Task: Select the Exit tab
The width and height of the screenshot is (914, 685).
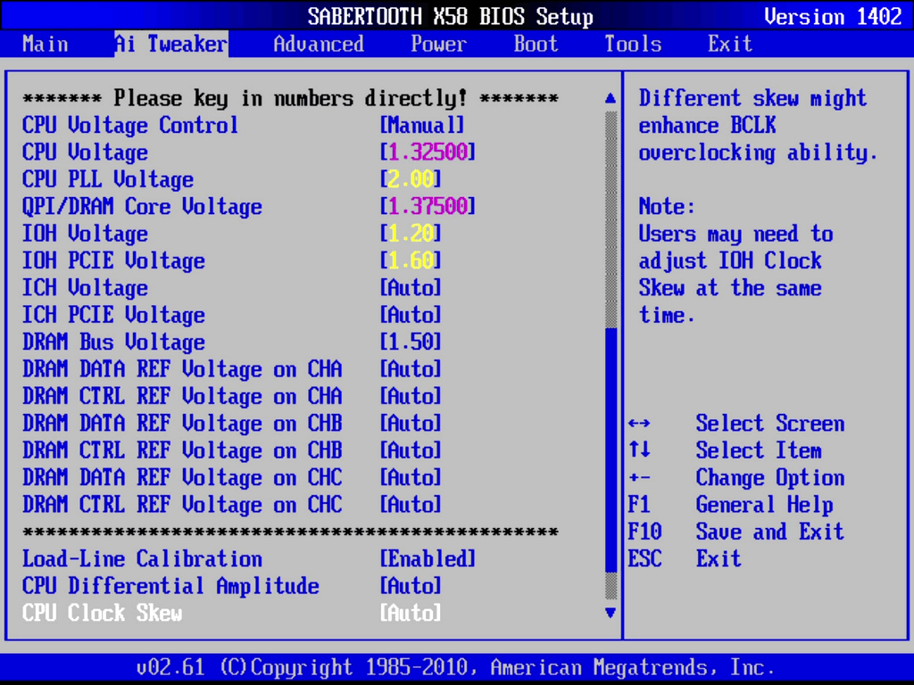Action: [730, 44]
